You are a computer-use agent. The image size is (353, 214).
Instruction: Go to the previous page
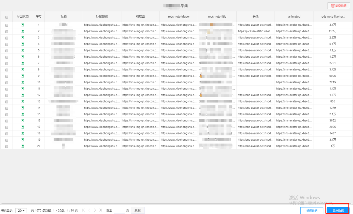89,210
